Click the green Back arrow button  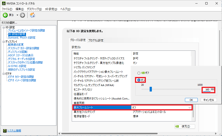pyautogui.click(x=5, y=15)
